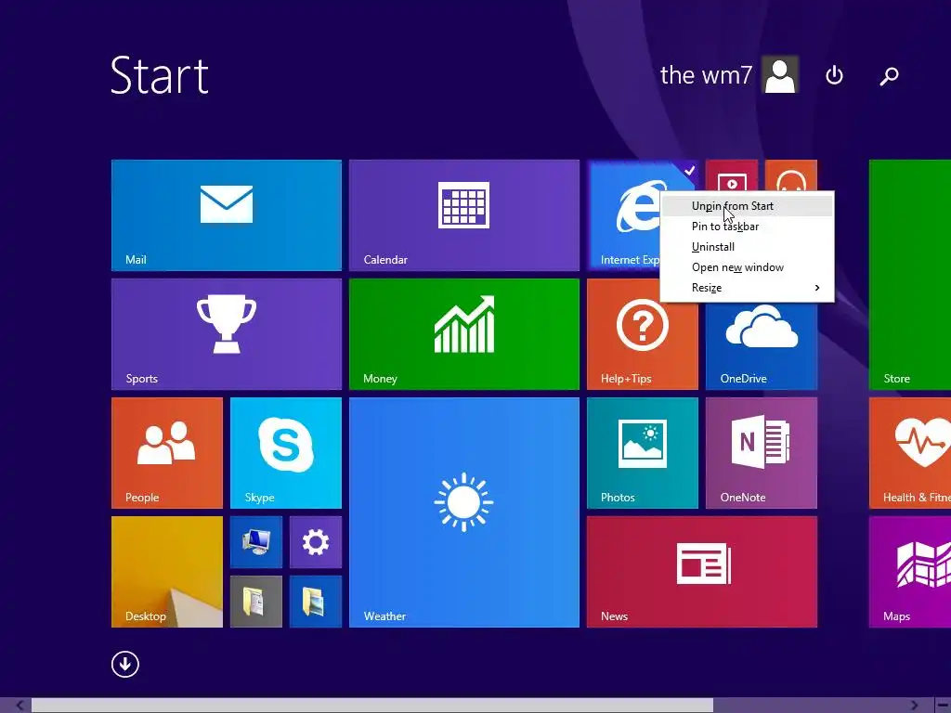
Task: Open the Desktop tile
Action: (167, 572)
